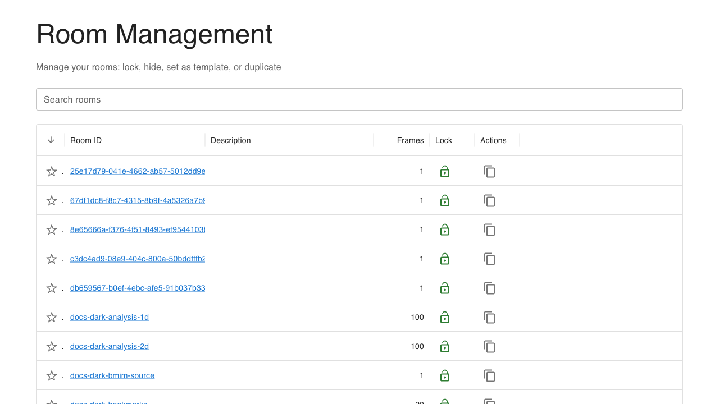Open the docs-dark-bmim-source room link
Image resolution: width=719 pixels, height=404 pixels.
click(112, 375)
